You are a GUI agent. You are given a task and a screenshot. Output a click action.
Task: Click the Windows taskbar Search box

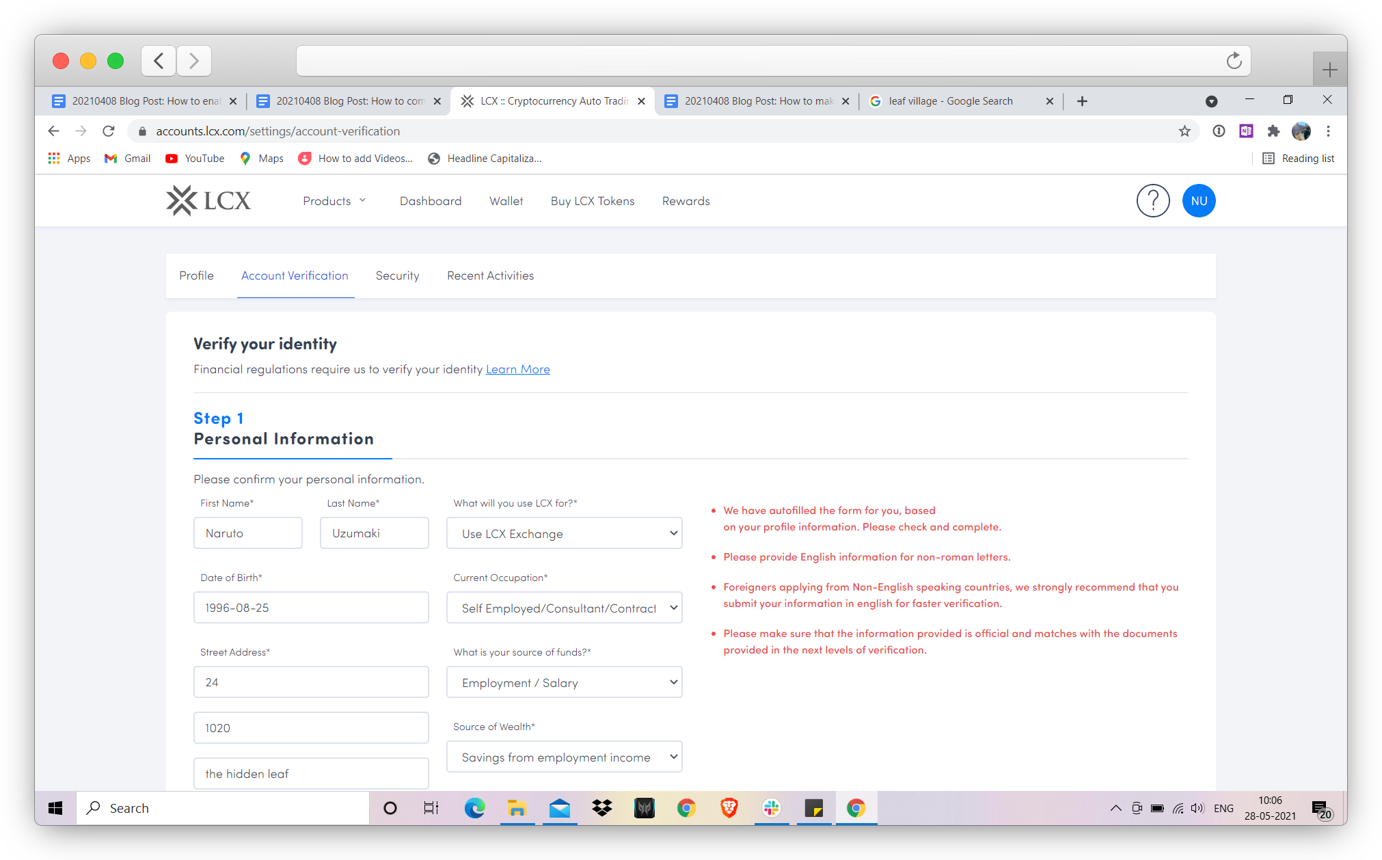[223, 808]
